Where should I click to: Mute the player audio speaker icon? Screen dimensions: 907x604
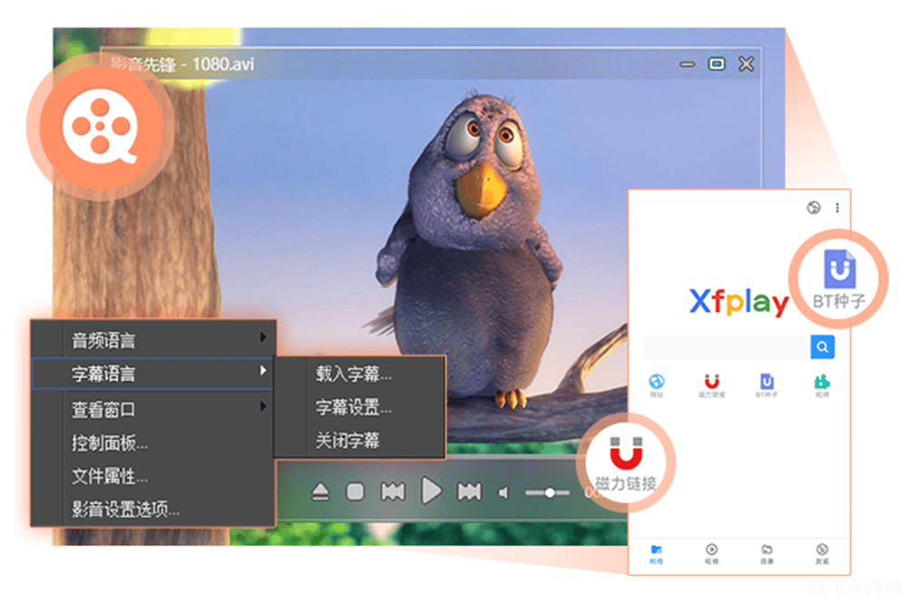click(502, 492)
